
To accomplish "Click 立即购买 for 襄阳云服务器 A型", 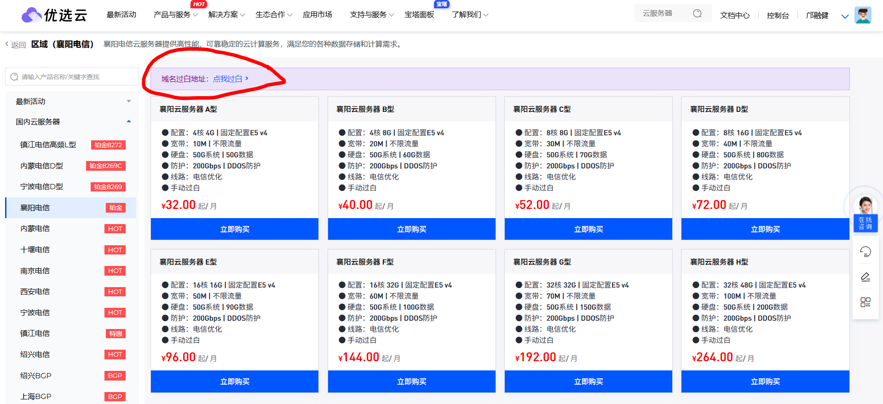I will pos(235,229).
